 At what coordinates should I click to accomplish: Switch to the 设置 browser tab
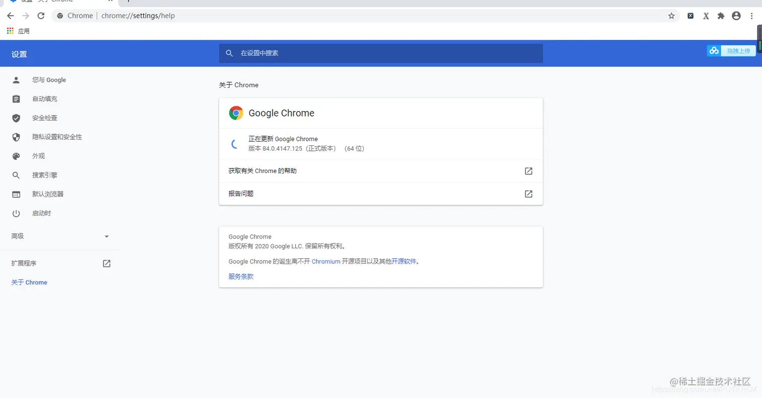click(x=55, y=3)
